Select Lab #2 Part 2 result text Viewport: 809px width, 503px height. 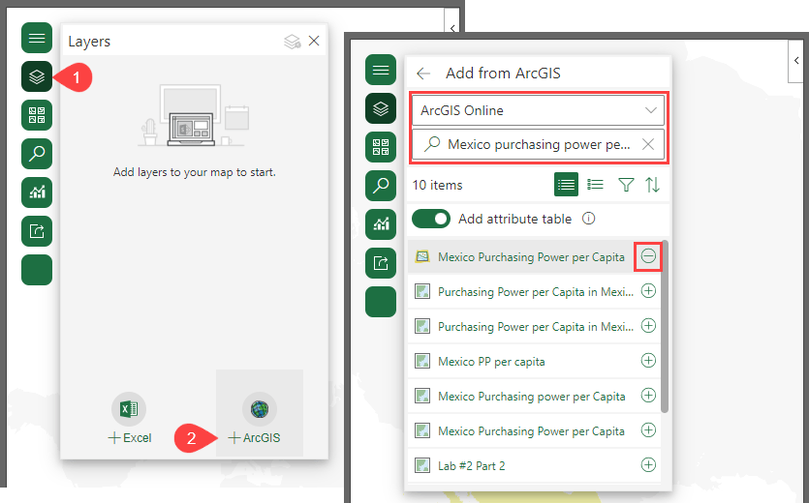click(472, 466)
